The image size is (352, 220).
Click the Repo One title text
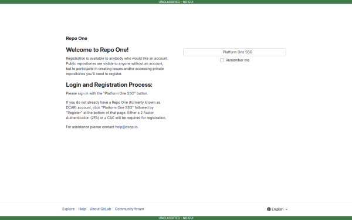tap(76, 38)
